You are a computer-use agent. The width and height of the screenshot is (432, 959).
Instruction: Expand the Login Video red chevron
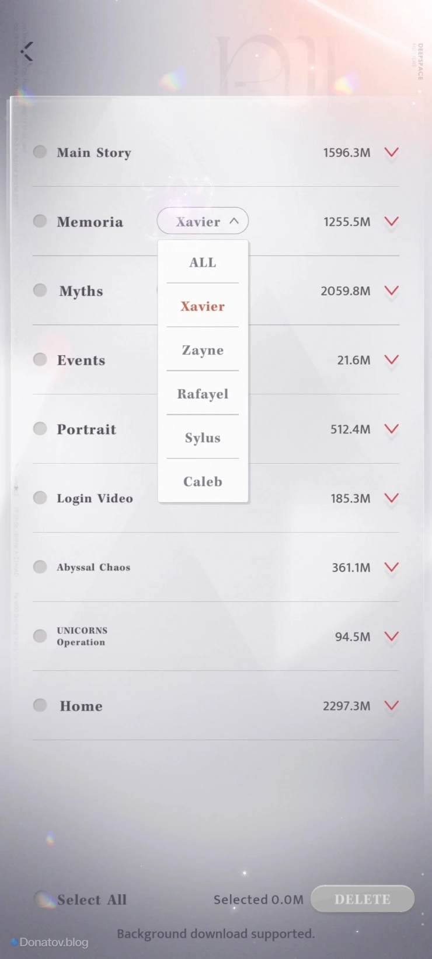(x=391, y=498)
